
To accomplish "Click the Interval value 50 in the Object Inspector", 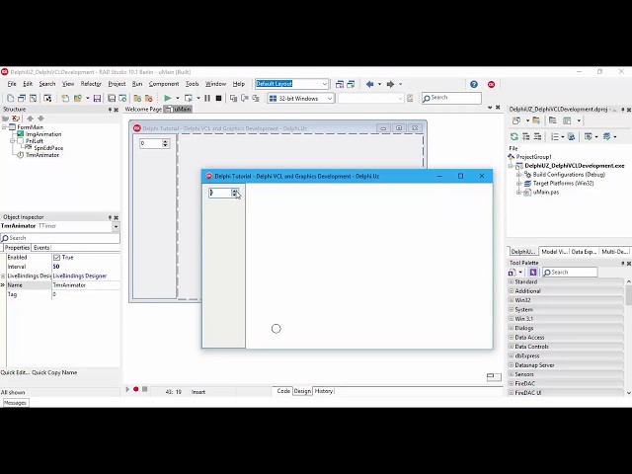I will pos(56,267).
